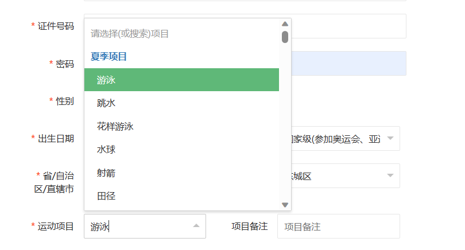Select the 水球 option
The image size is (465, 250).
tap(181, 149)
